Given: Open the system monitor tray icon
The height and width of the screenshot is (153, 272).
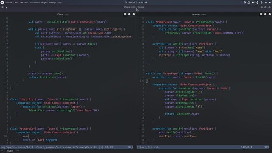Looking at the screenshot, I should click(x=245, y=3).
